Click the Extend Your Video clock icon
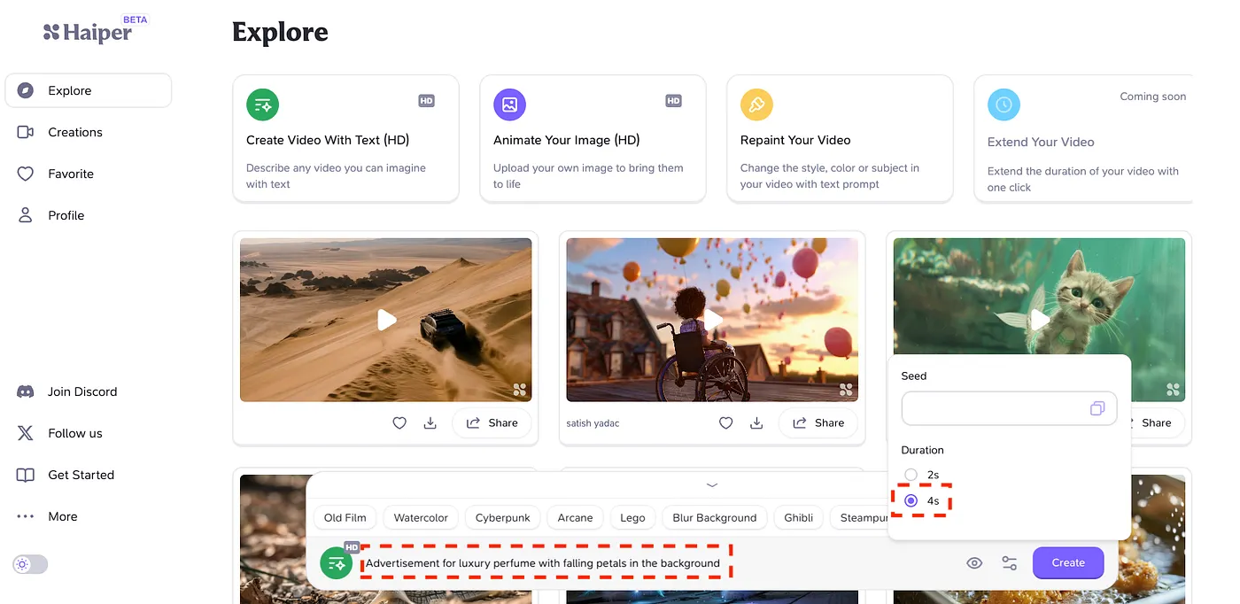 [1004, 105]
